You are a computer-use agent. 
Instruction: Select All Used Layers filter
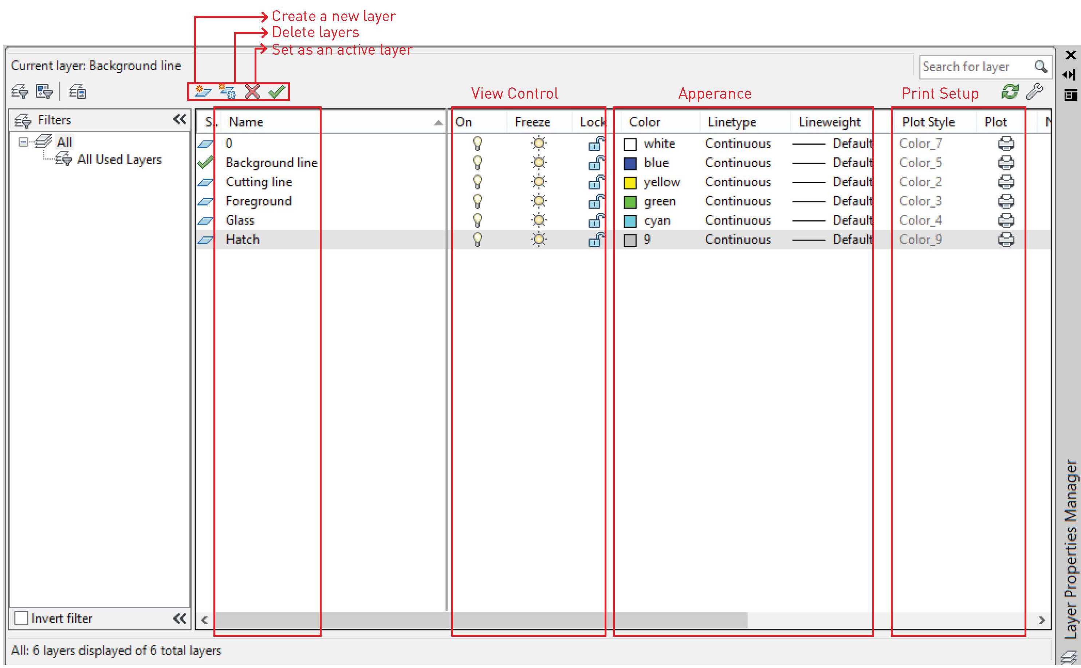click(119, 160)
